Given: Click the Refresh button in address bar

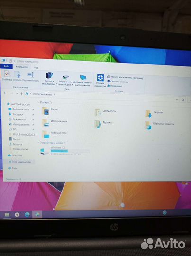Looking at the screenshot, I should pos(183,100).
